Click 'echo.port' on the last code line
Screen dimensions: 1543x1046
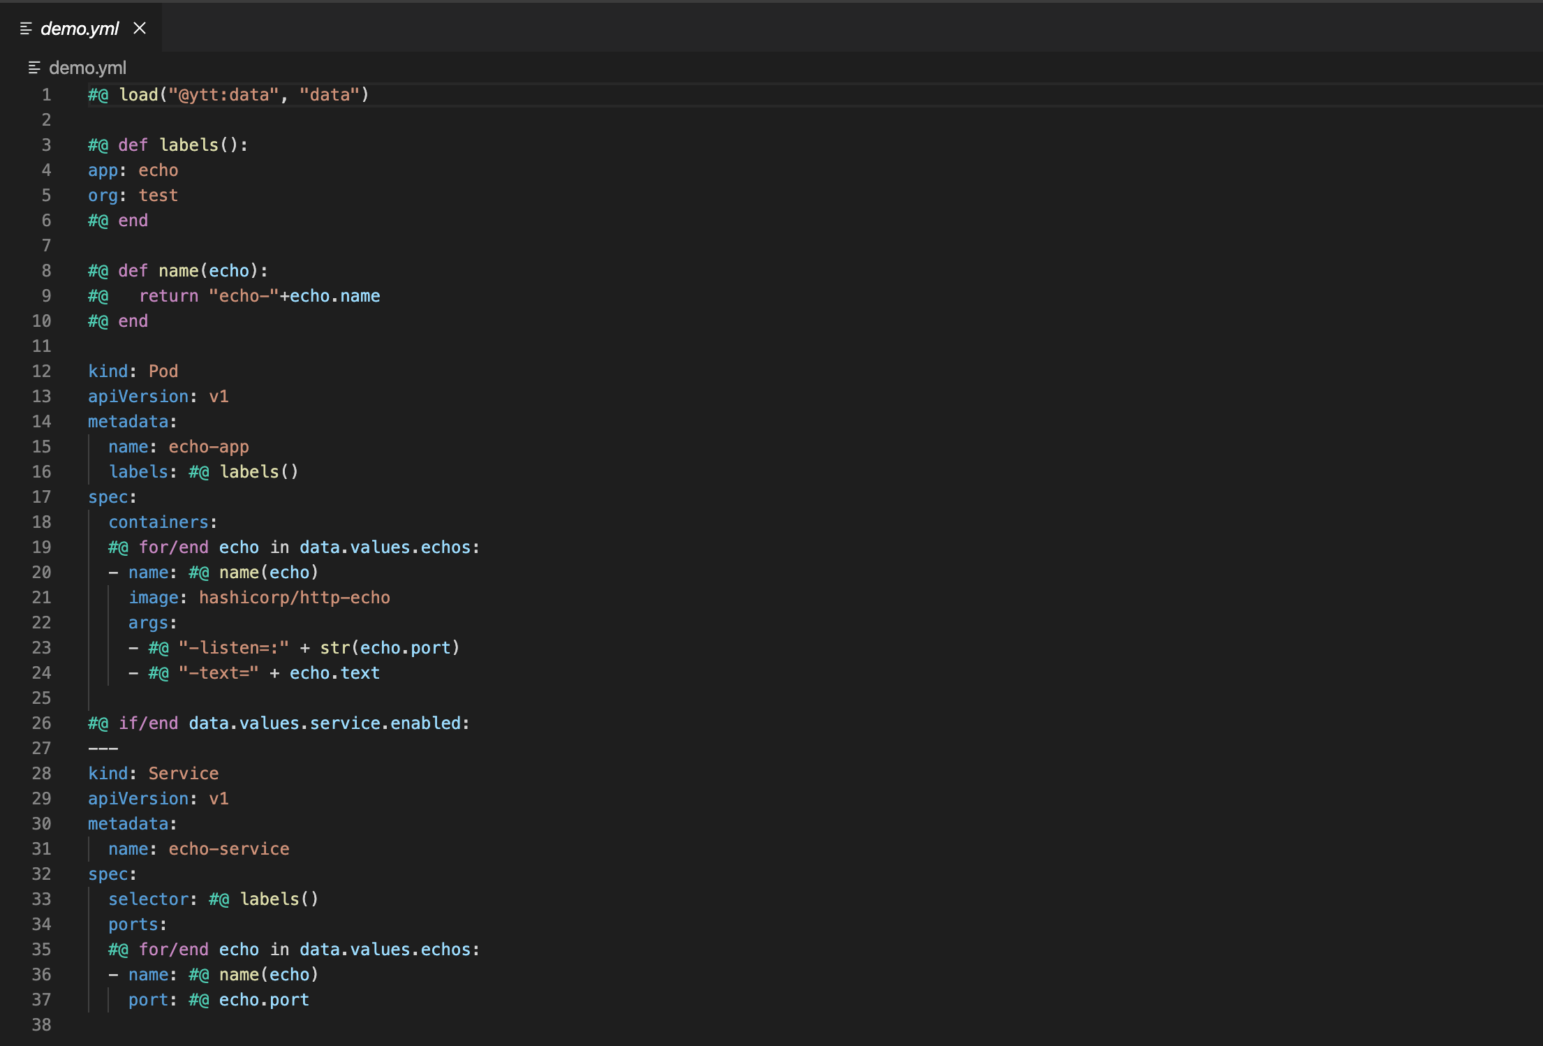point(263,1000)
